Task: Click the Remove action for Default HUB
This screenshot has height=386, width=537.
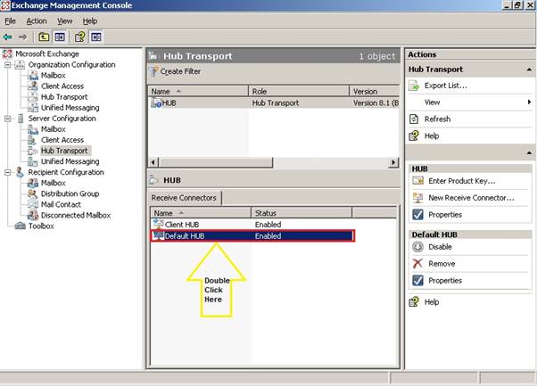Action: pos(442,264)
